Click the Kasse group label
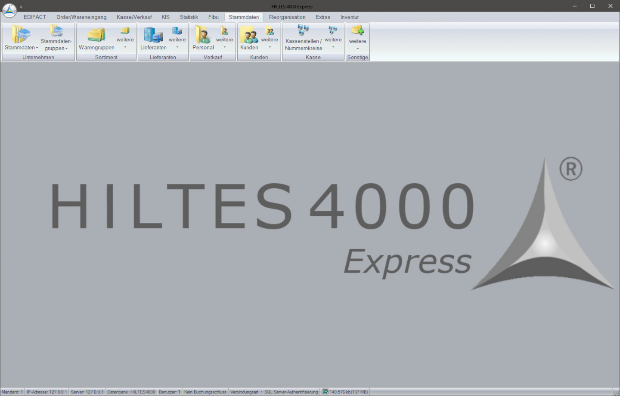The width and height of the screenshot is (620, 396). 313,57
